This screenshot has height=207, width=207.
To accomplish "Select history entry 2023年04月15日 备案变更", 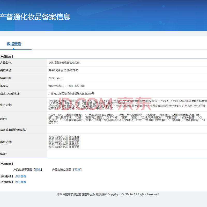I will [x=64, y=147].
